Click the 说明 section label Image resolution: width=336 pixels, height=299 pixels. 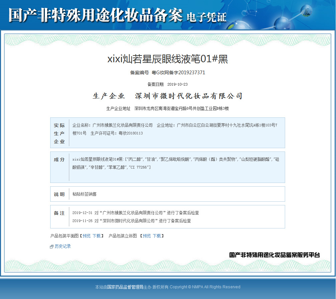tap(59, 194)
